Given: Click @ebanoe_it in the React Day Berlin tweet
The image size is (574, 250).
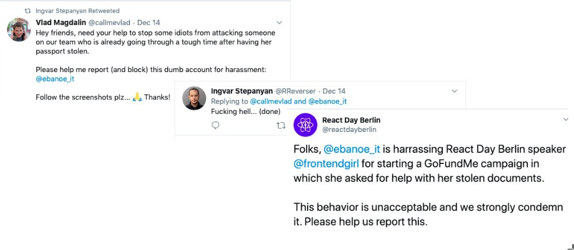Looking at the screenshot, I should pyautogui.click(x=351, y=149).
